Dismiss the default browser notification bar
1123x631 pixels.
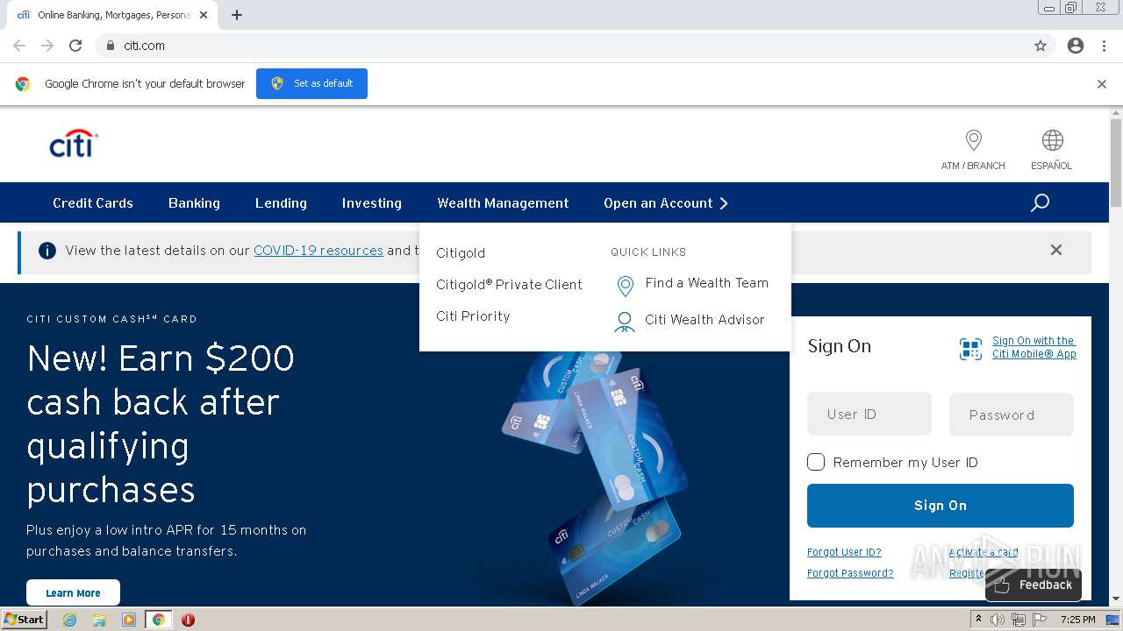pos(1102,84)
